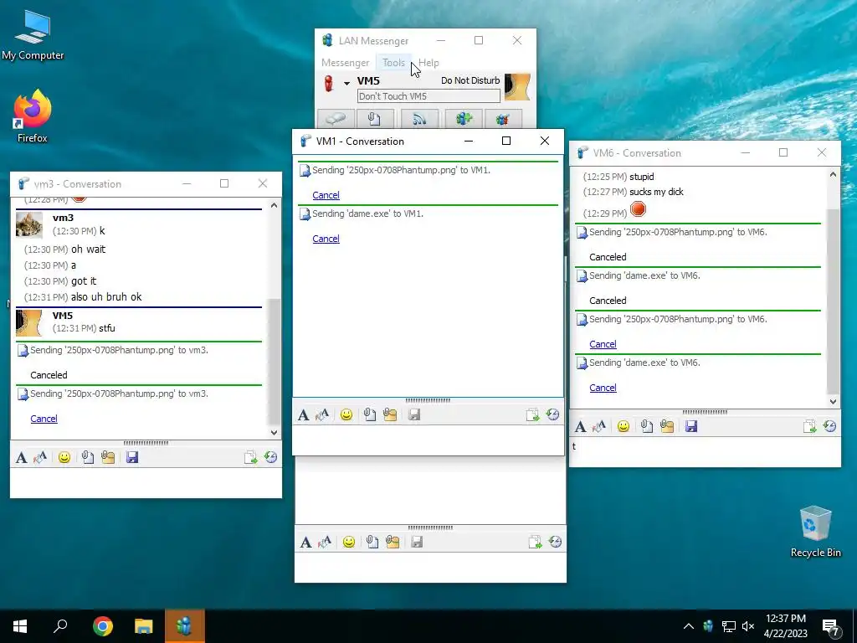
Task: Click the "stupid" message in VM6 conversation
Action: (642, 177)
